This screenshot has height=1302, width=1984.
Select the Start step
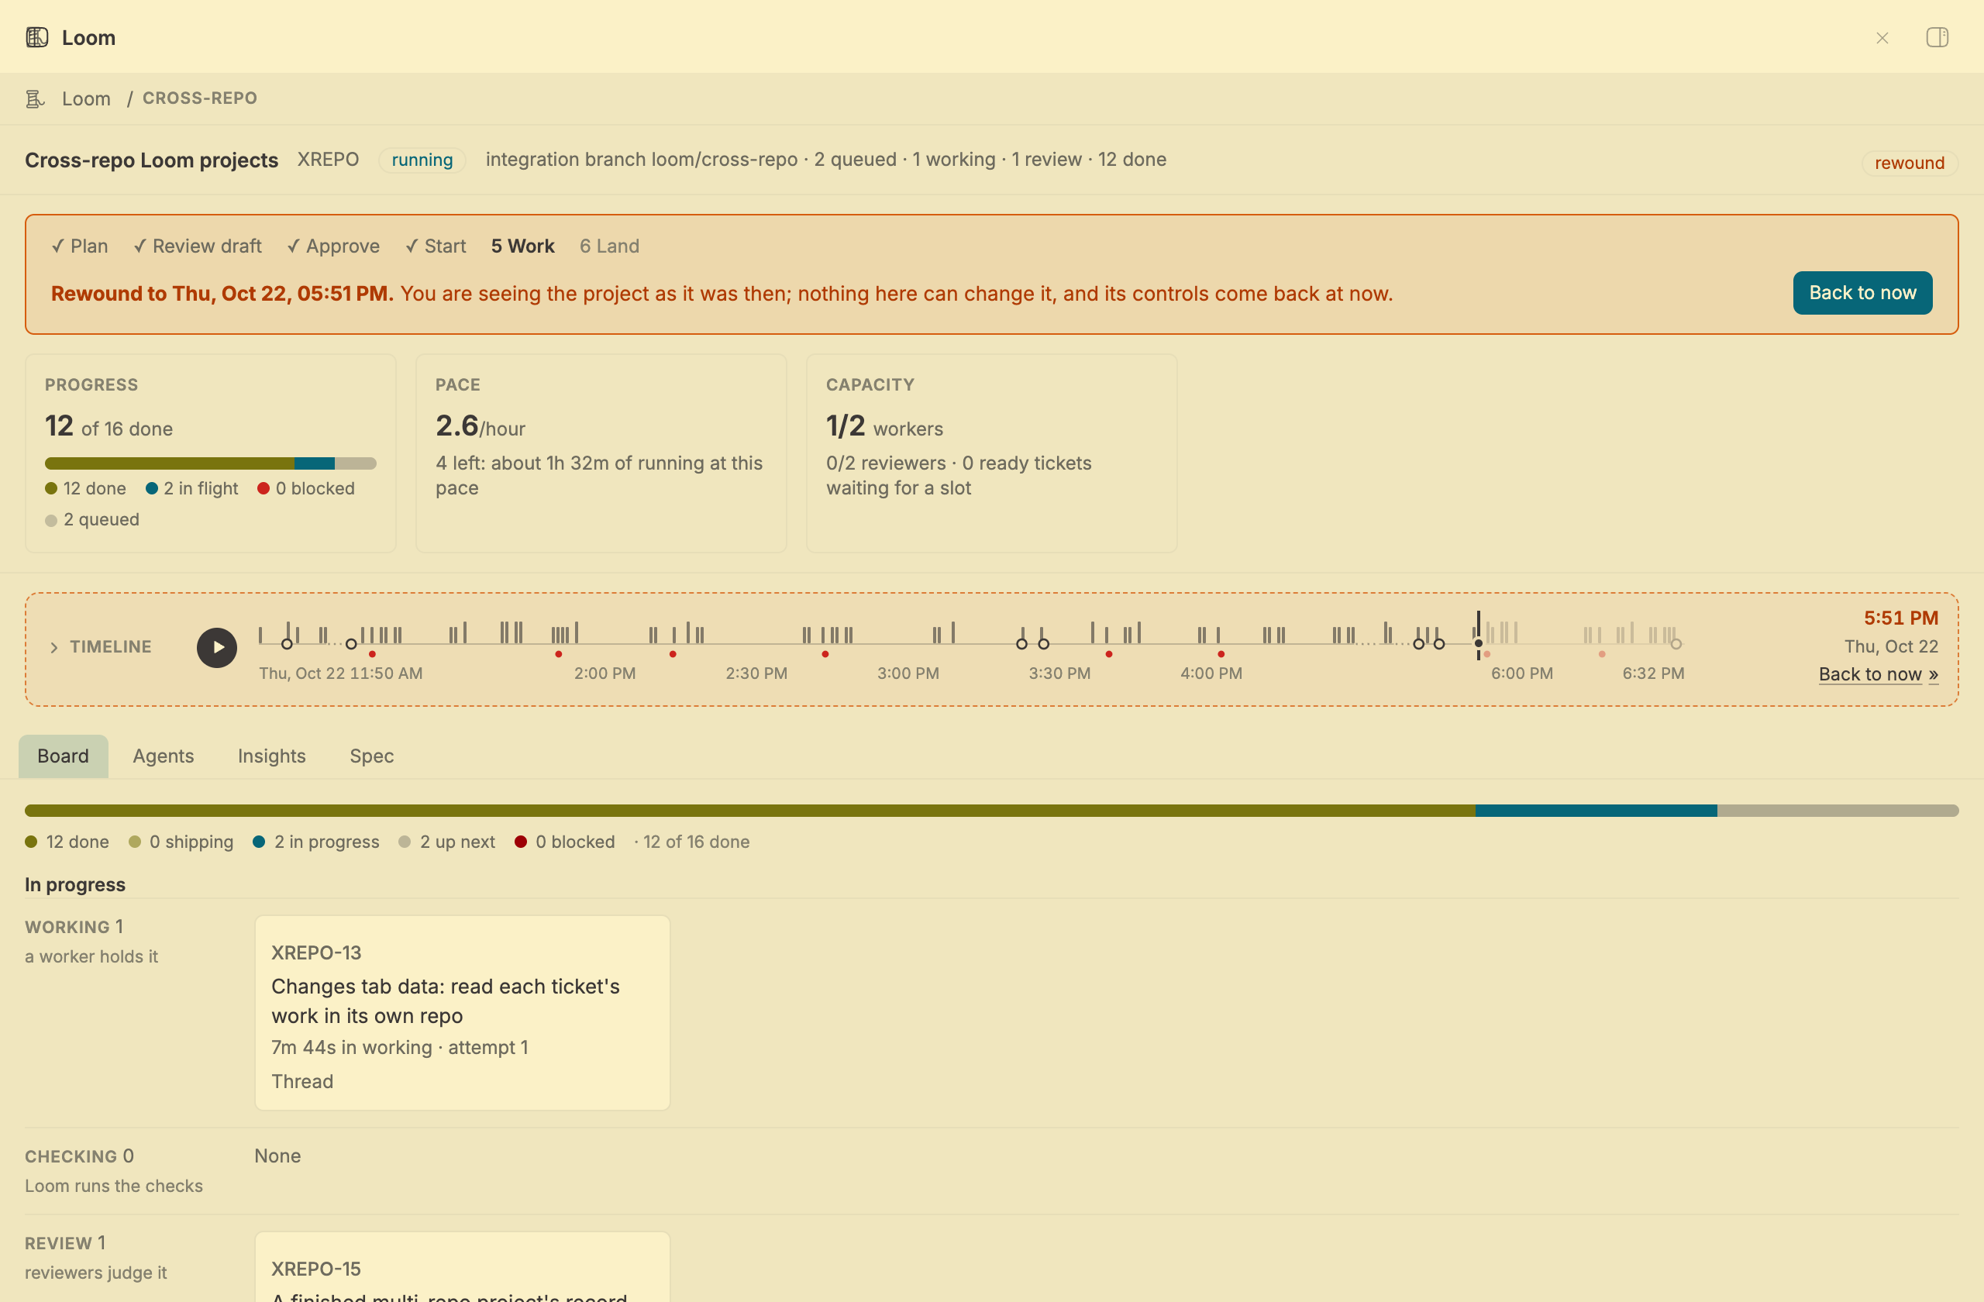click(435, 246)
